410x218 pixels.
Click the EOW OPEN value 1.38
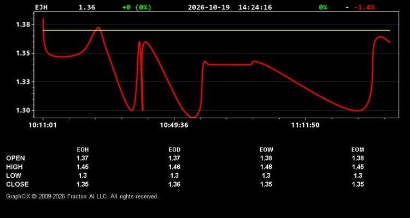266,158
